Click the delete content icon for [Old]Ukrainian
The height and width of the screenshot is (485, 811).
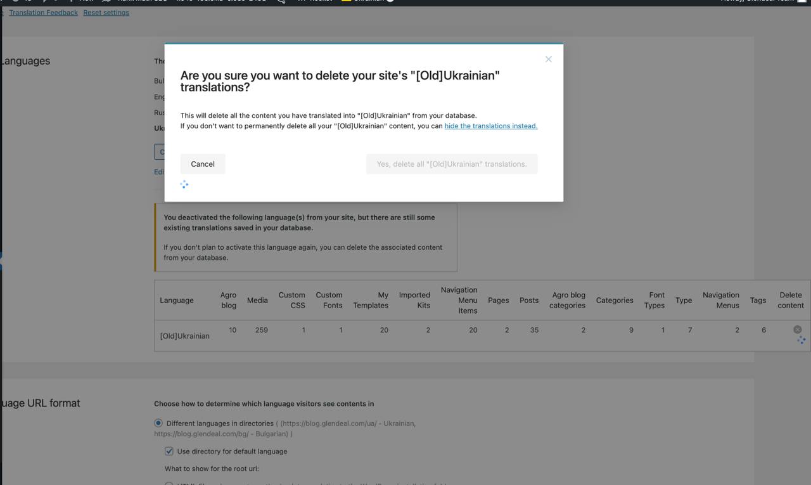coord(797,330)
